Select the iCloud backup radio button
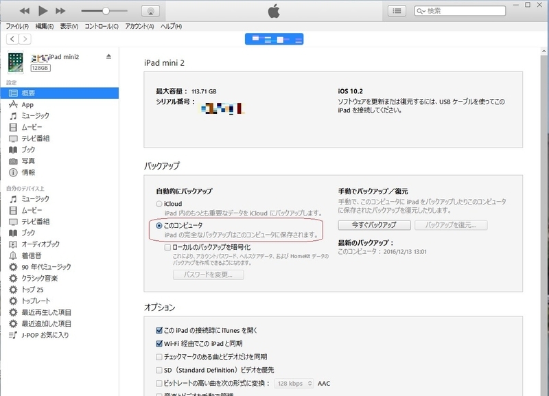Screen dimensions: 549x396 (159, 204)
